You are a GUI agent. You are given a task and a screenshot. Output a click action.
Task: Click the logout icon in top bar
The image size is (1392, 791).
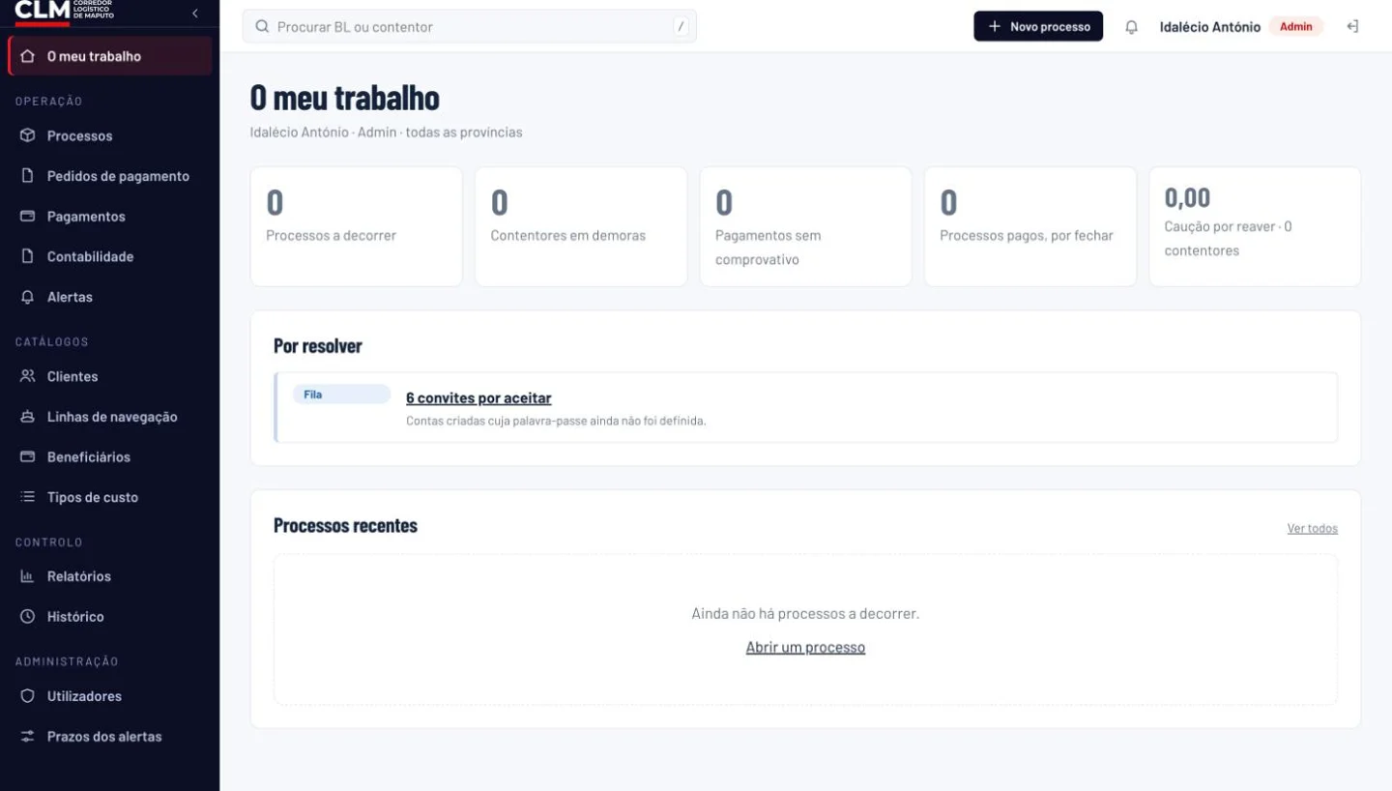1352,26
